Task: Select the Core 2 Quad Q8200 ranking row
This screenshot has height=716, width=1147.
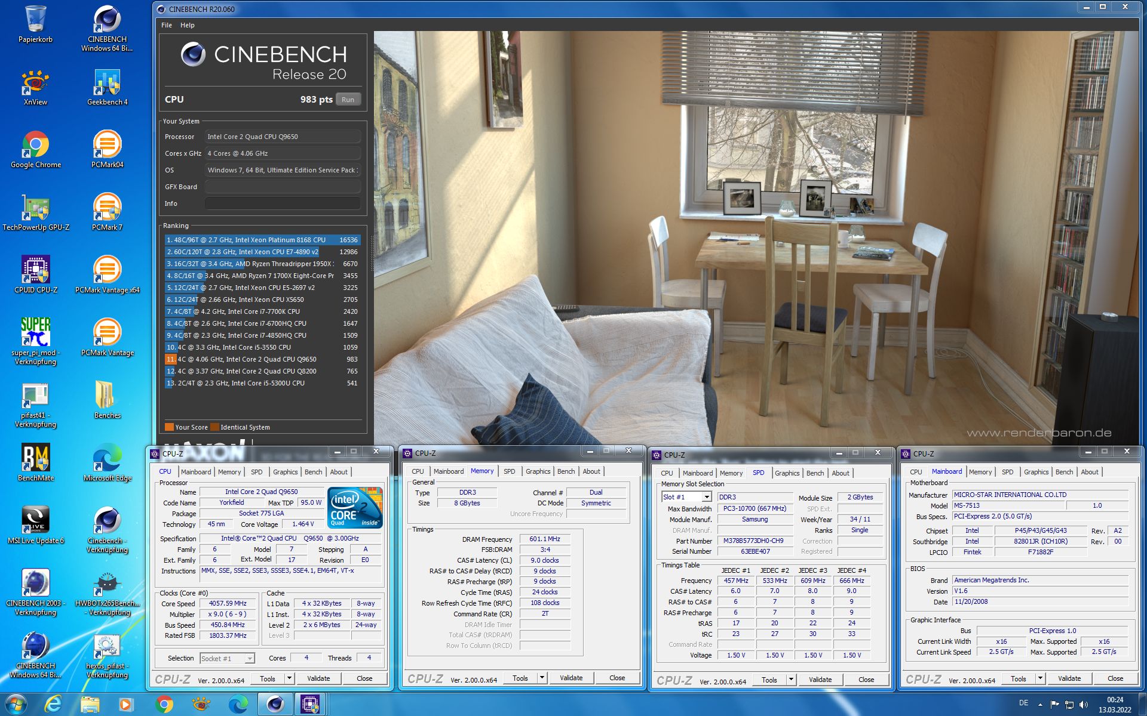Action: [x=262, y=371]
